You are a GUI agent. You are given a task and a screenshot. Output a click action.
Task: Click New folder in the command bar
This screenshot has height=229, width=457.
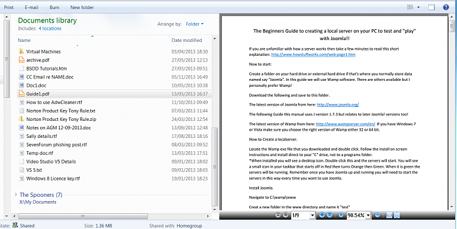tap(82, 7)
